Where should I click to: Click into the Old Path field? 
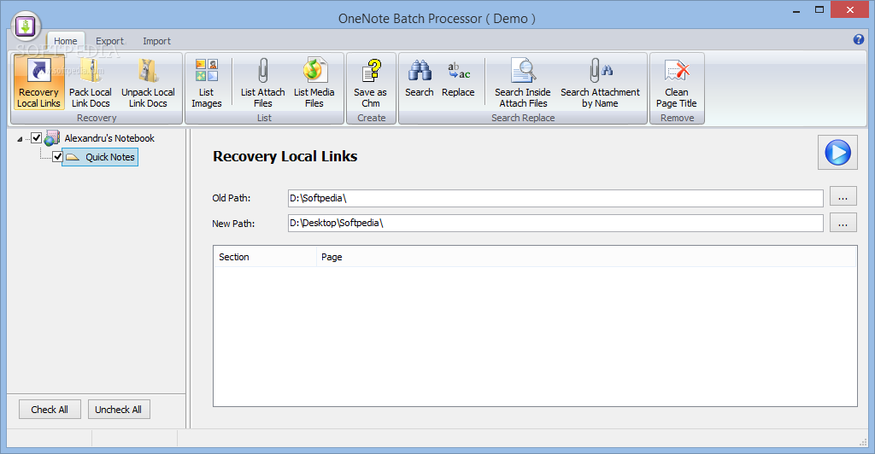pyautogui.click(x=555, y=198)
